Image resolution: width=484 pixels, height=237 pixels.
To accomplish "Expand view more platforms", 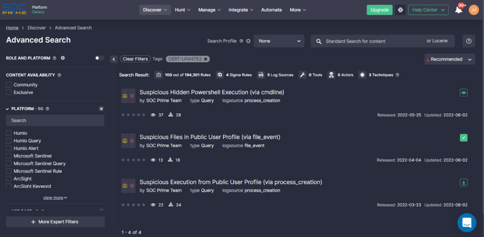I will coord(55,197).
